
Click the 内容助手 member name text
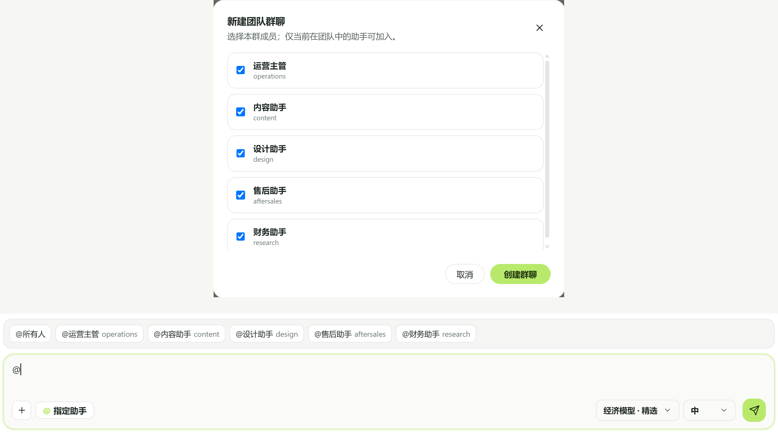[x=269, y=107]
